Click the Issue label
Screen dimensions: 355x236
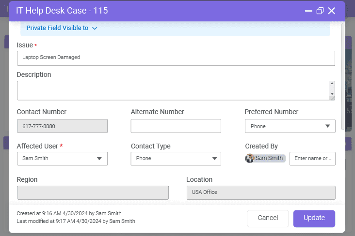click(x=25, y=45)
